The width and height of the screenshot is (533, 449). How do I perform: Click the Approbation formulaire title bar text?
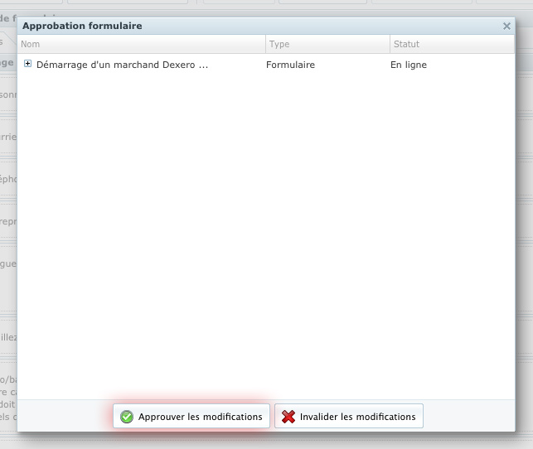[82, 27]
